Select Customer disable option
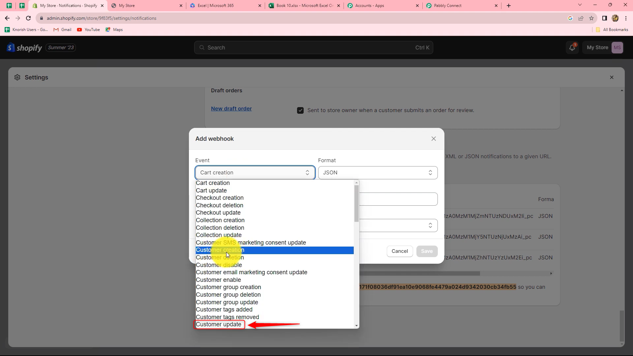Screen dimensions: 633x356 click(275, 265)
